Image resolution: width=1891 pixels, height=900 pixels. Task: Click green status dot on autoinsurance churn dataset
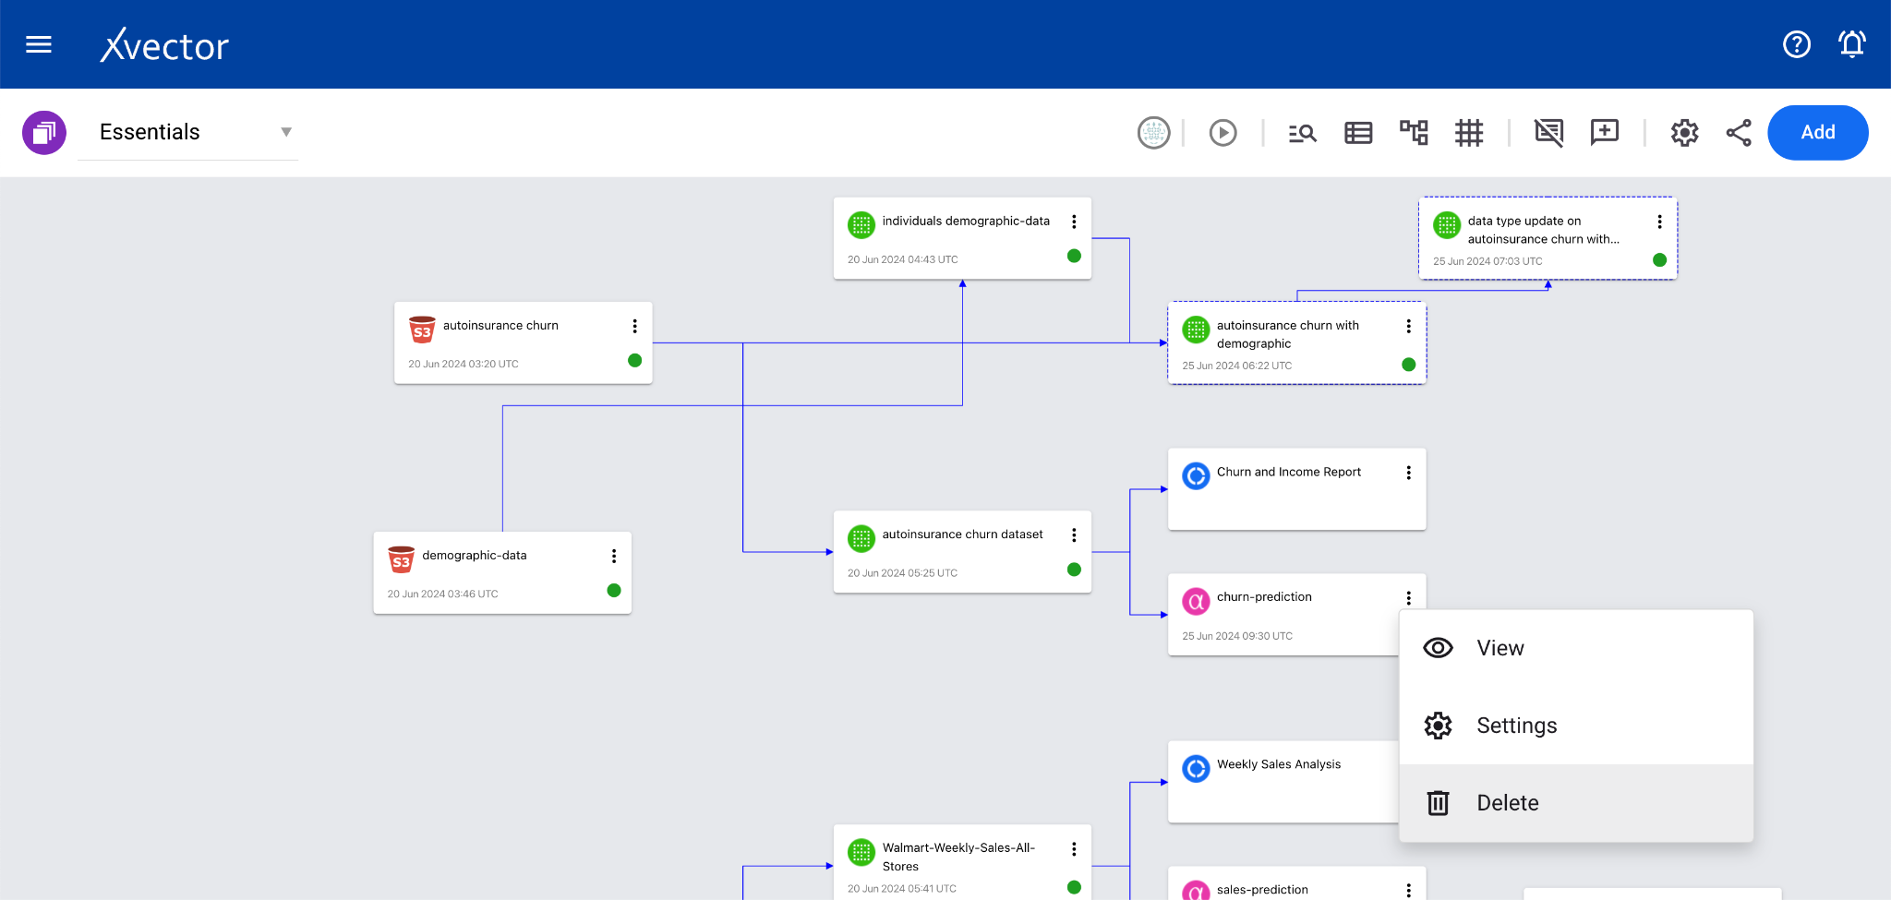(1074, 570)
